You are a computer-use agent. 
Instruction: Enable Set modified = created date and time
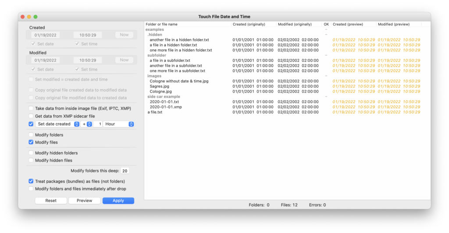point(31,79)
